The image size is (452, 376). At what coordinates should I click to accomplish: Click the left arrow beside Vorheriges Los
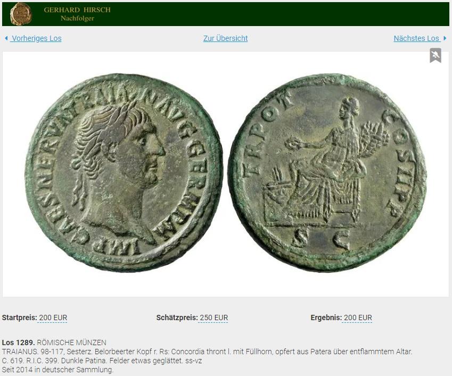pos(6,38)
